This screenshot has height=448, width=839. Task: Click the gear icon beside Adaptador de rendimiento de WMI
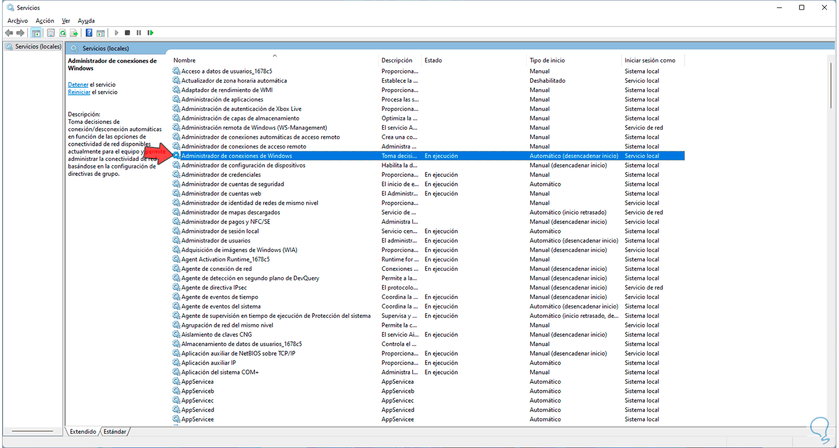click(x=176, y=90)
